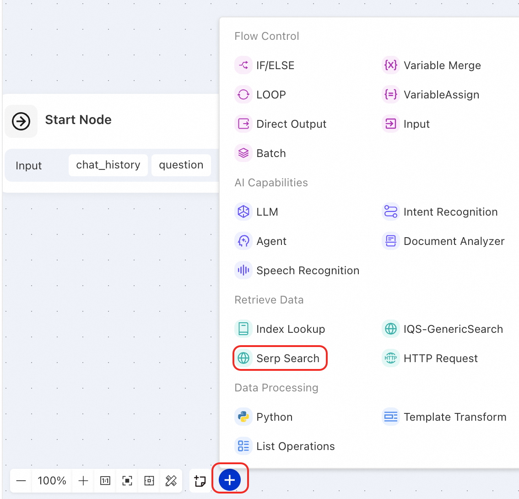The image size is (519, 499).
Task: Click the blue add node plus button
Action: [x=230, y=480]
